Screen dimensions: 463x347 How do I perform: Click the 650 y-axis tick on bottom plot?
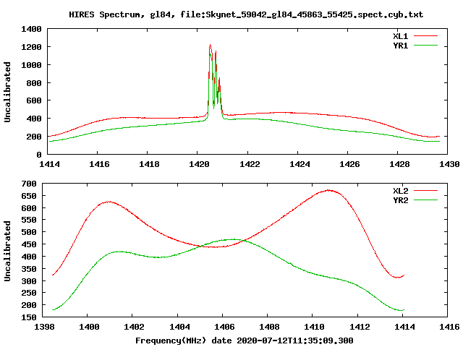click(x=29, y=196)
